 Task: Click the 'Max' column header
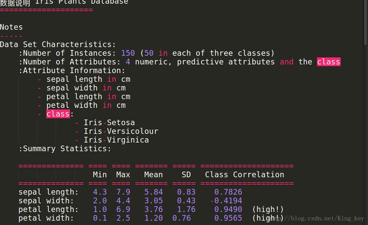(123, 175)
